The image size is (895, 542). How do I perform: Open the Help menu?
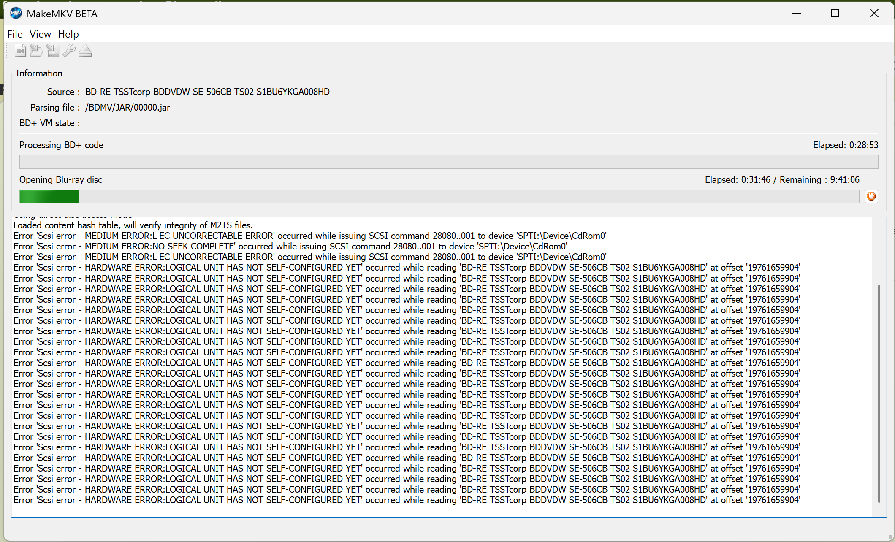pos(68,34)
